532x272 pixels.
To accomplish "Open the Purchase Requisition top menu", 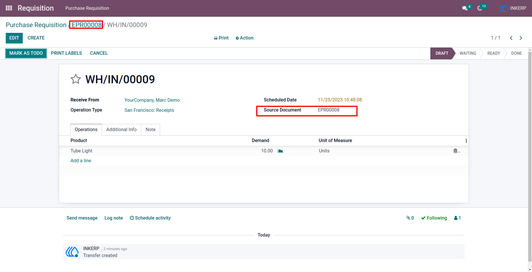I will (87, 8).
